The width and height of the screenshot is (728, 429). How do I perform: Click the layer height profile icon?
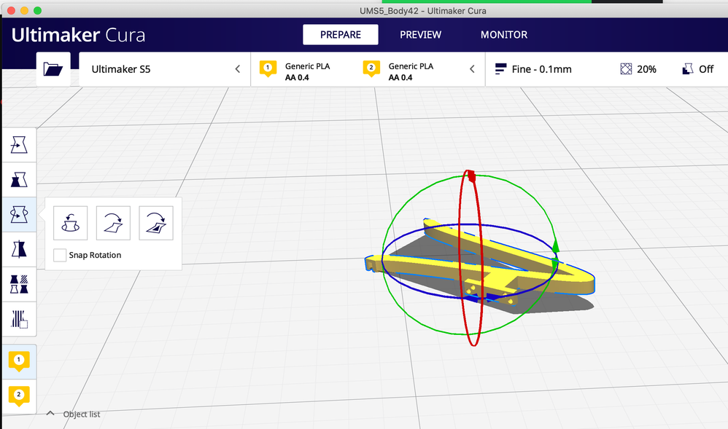tap(500, 69)
